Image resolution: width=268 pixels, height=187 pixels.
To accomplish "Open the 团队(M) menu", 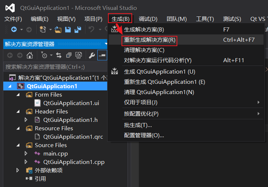I will 177,19.
